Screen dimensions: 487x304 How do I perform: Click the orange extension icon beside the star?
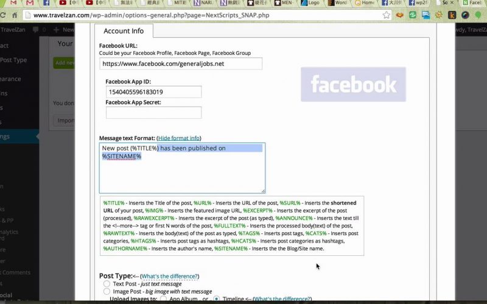400,15
